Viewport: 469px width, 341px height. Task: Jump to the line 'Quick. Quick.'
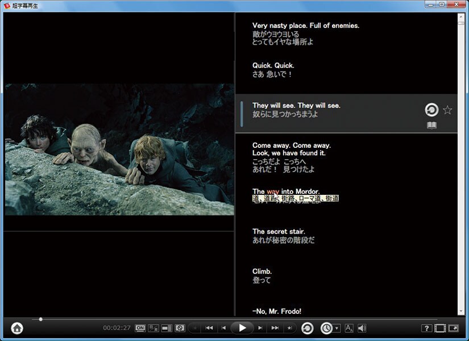(x=273, y=66)
